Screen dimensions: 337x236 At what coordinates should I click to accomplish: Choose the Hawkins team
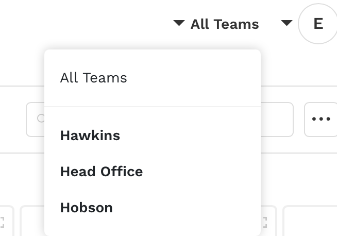click(x=90, y=136)
